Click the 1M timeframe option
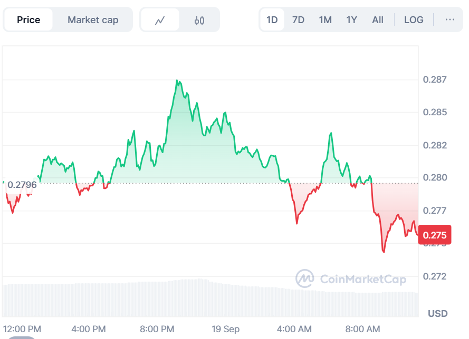The width and height of the screenshot is (469, 339). click(325, 19)
